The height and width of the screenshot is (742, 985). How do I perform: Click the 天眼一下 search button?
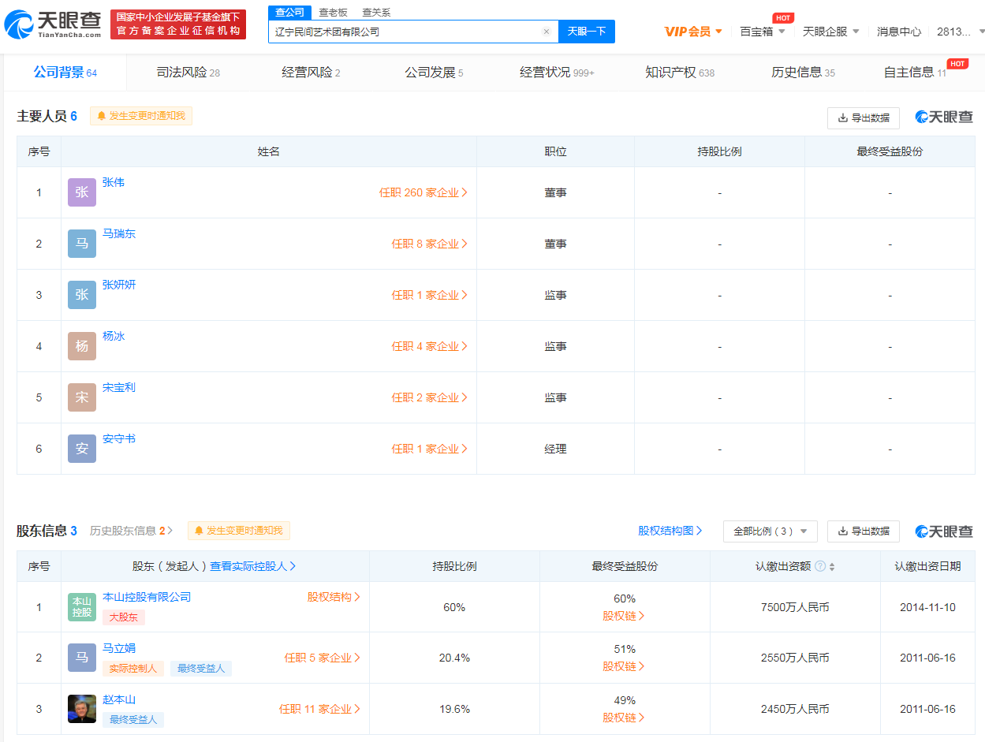pos(587,32)
